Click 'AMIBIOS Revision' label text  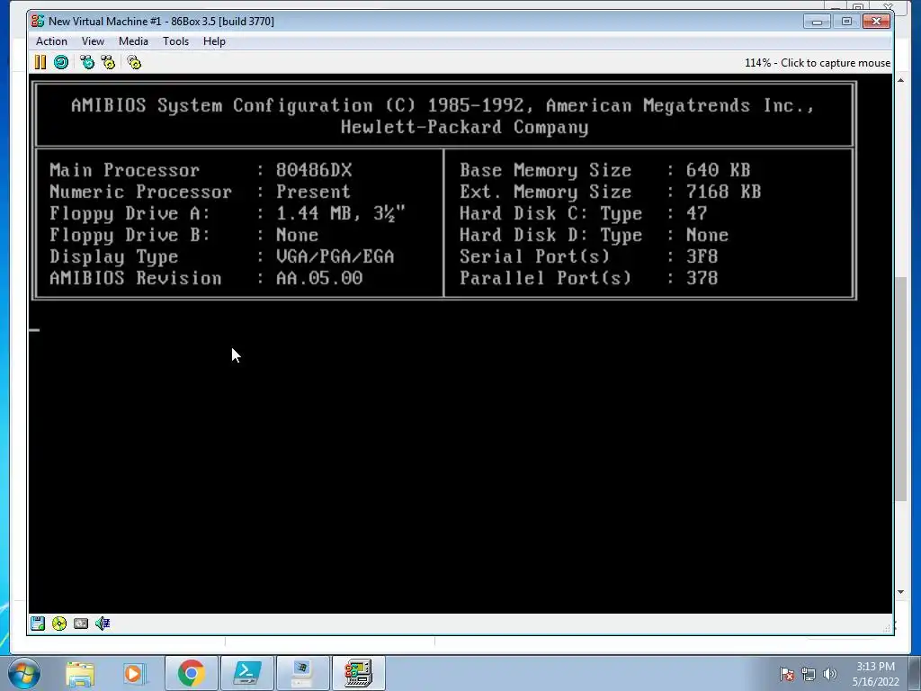pos(135,278)
